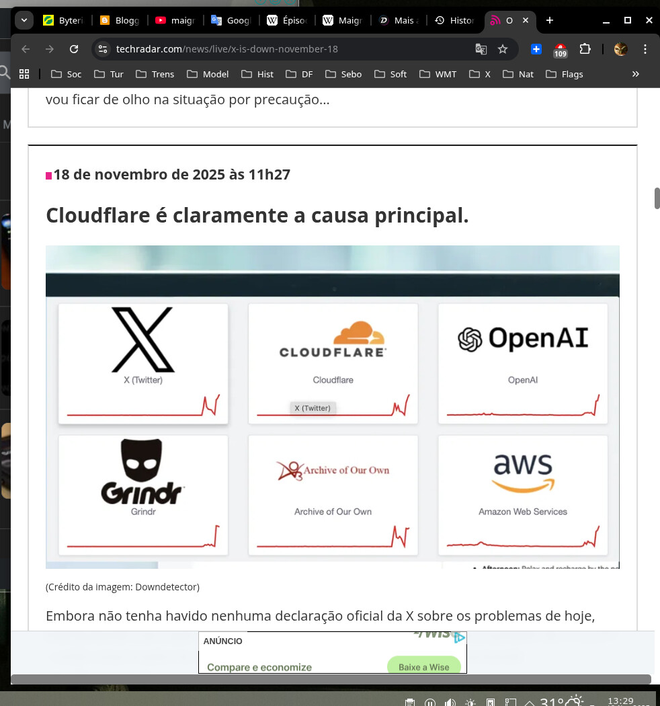Open the Soc bookmarks folder
This screenshot has height=706, width=660.
[66, 74]
